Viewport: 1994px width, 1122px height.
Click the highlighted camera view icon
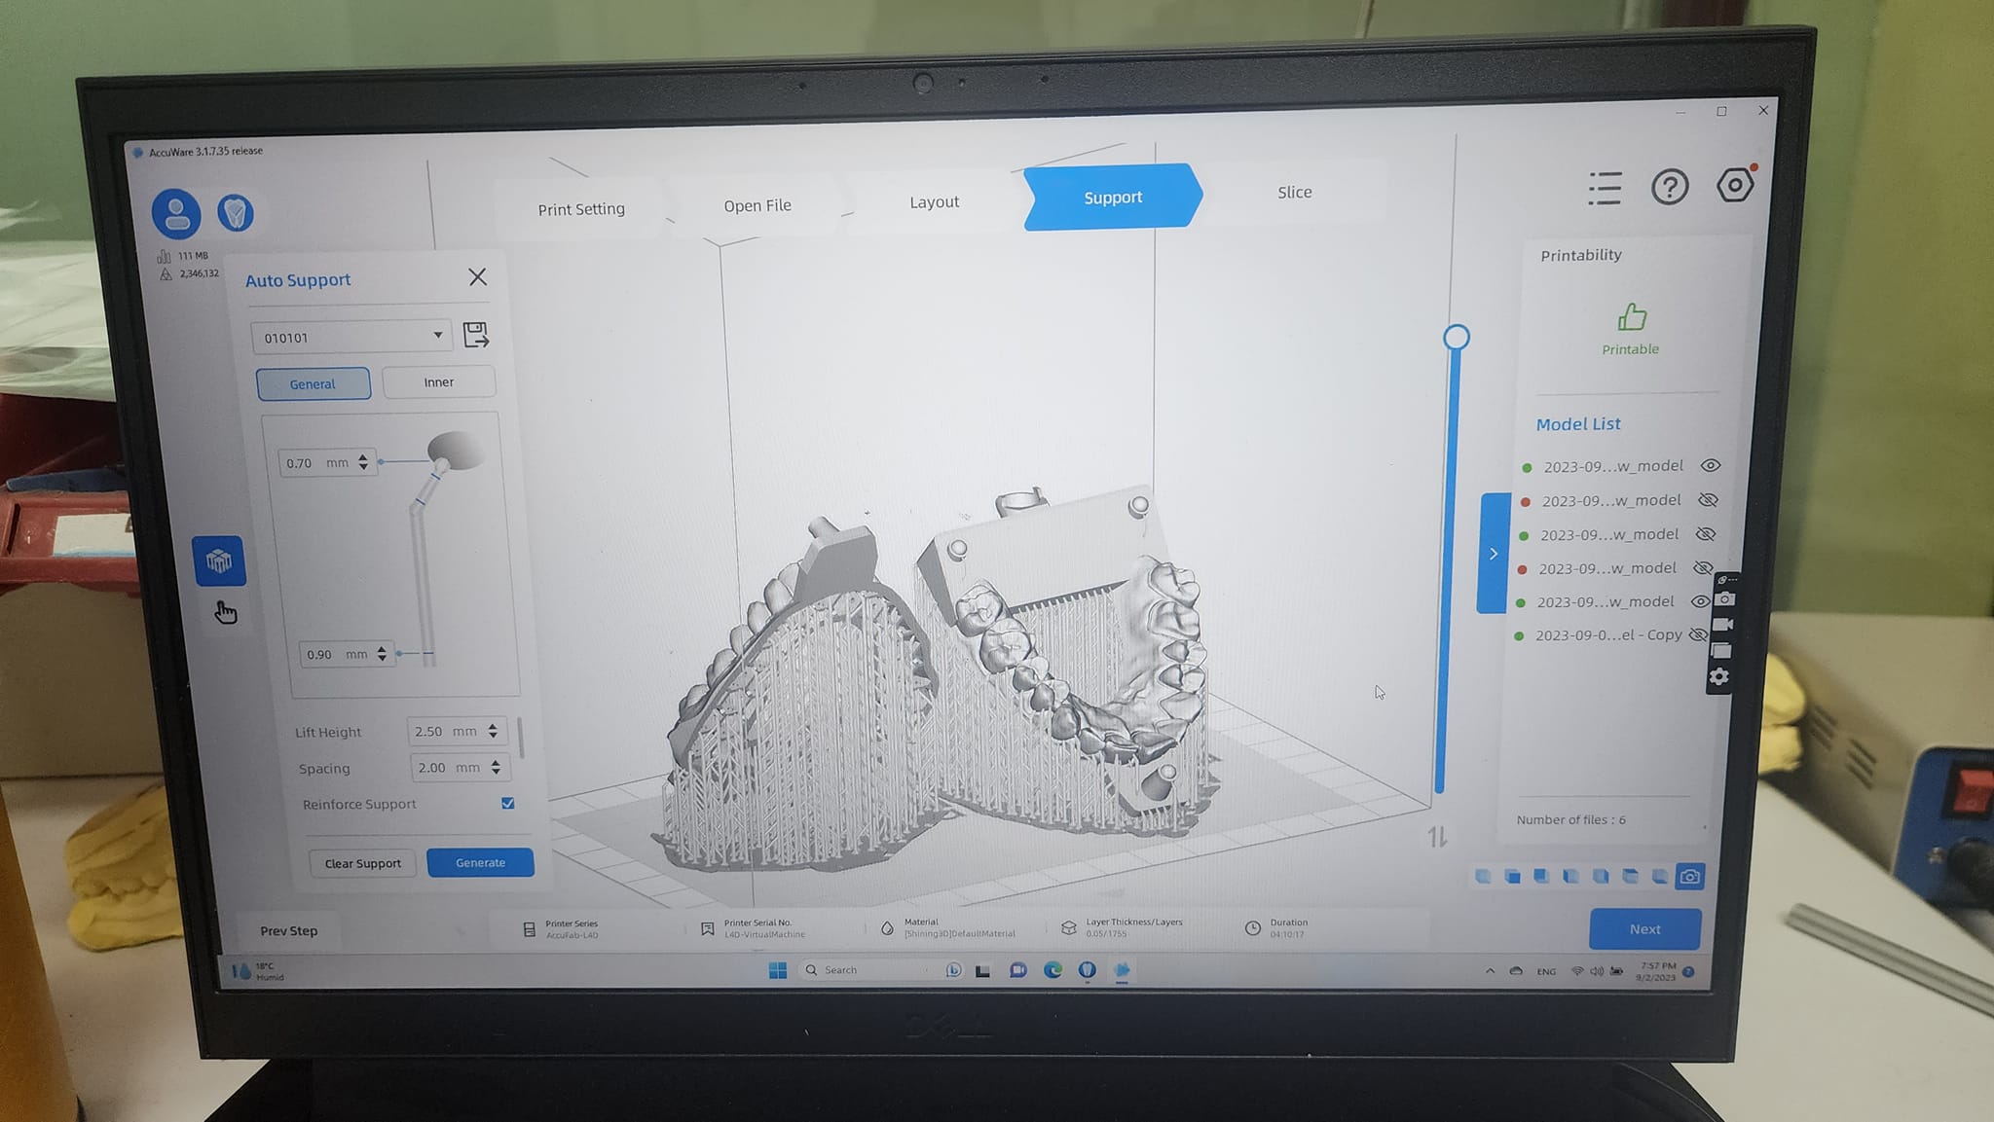1689,876
